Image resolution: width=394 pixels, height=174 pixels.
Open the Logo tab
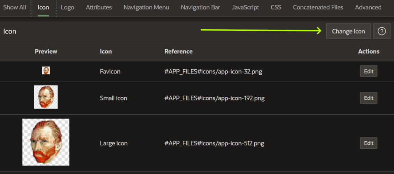tap(67, 7)
